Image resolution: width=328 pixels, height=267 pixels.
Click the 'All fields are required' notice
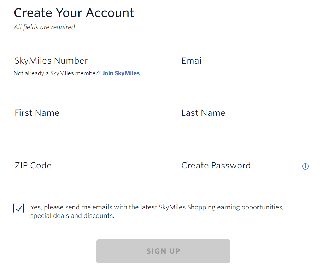point(44,27)
